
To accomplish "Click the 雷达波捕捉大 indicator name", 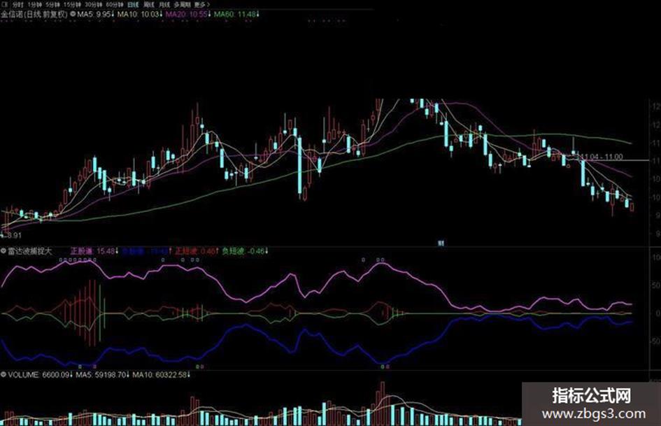I will click(x=29, y=251).
